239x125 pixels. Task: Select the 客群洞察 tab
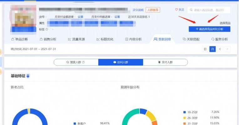coord(162,39)
